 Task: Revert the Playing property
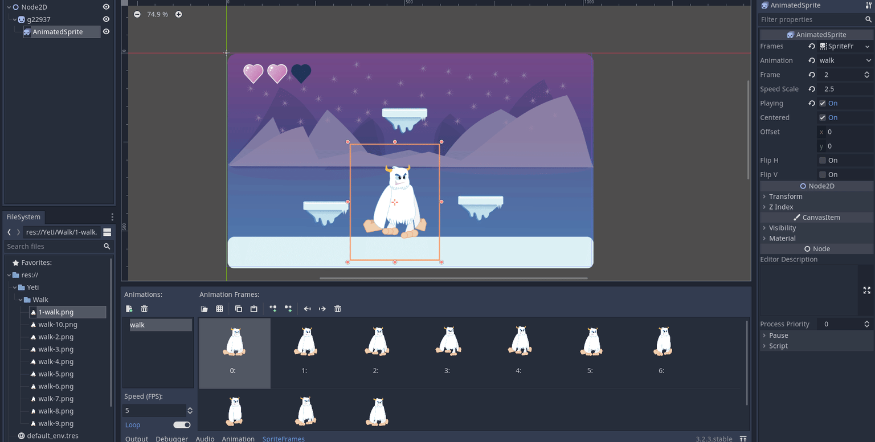point(812,103)
